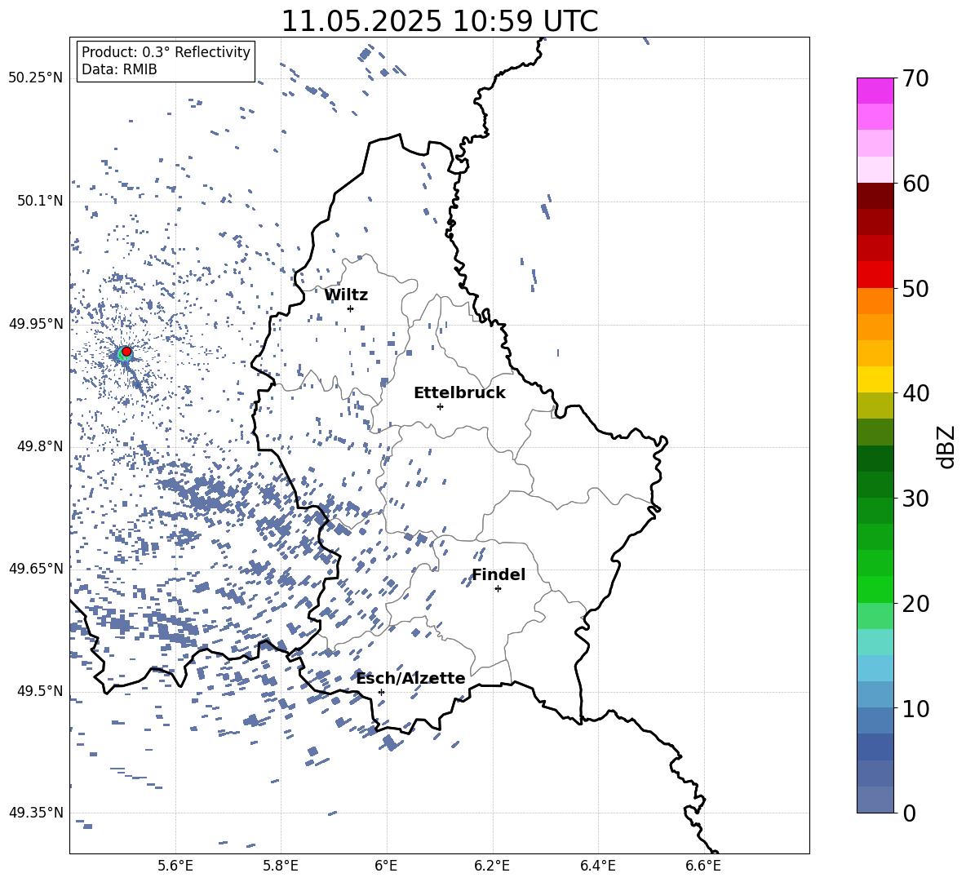This screenshot has width=966, height=882.
Task: Select the Findel city label
Action: coord(499,574)
